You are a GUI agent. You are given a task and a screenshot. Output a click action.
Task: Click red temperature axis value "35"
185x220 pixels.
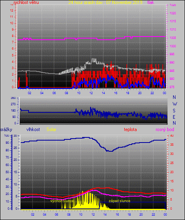coord(172,145)
